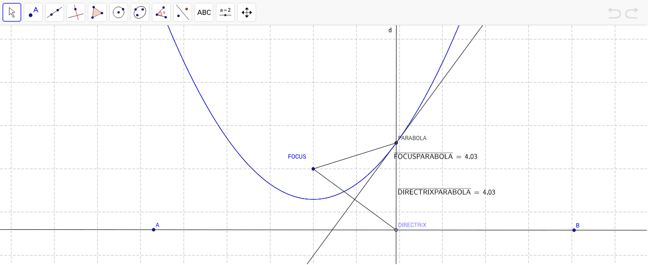Screen dimensions: 648x265
Task: Click the Redo arrow
Action: (632, 13)
